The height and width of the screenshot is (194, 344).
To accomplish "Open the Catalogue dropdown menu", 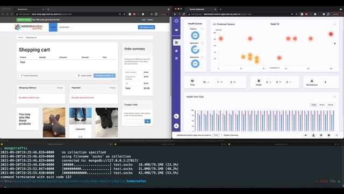I will [x=64, y=27].
